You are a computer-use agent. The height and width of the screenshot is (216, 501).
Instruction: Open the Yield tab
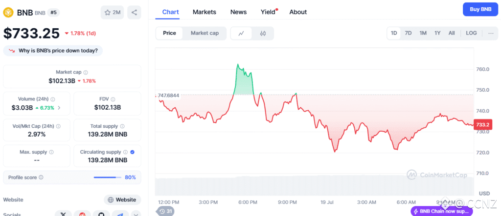(268, 12)
